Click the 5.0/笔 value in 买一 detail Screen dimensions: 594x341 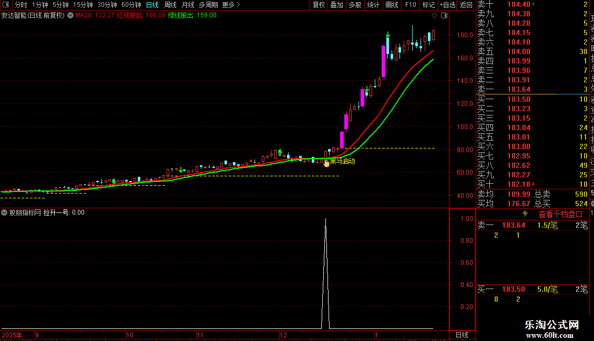click(547, 289)
